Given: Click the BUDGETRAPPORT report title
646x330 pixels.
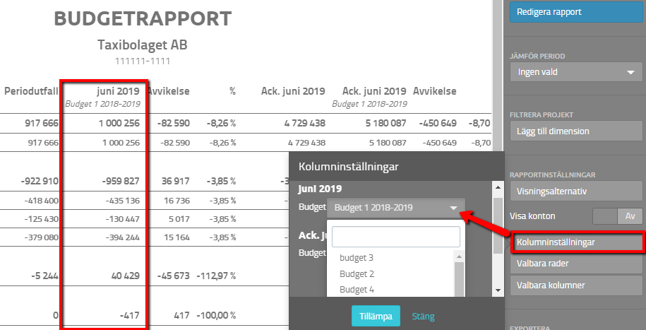Looking at the screenshot, I should [143, 19].
